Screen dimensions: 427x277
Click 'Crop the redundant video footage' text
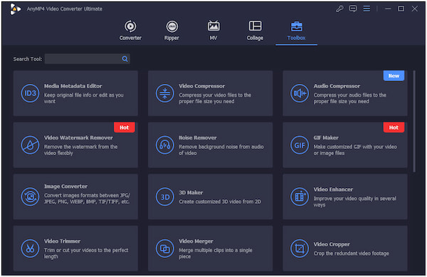(x=352, y=254)
